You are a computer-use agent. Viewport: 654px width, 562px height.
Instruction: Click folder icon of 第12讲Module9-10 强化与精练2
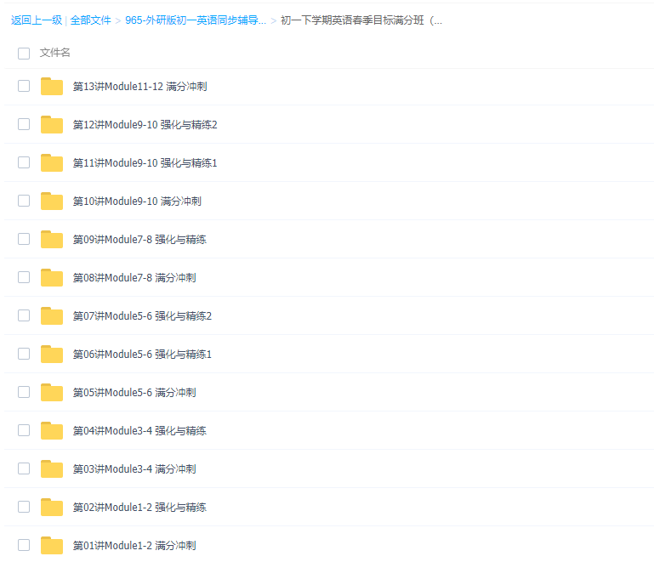coord(52,125)
